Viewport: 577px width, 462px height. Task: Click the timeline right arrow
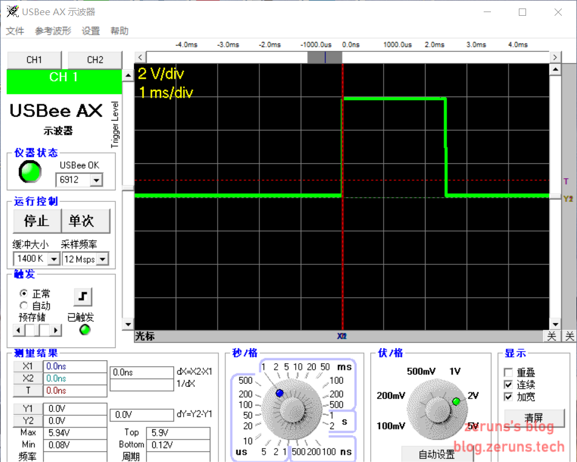coord(555,58)
